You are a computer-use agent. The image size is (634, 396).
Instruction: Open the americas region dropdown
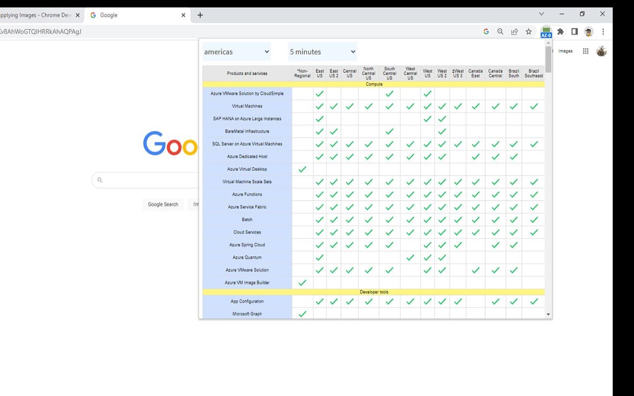click(x=237, y=51)
